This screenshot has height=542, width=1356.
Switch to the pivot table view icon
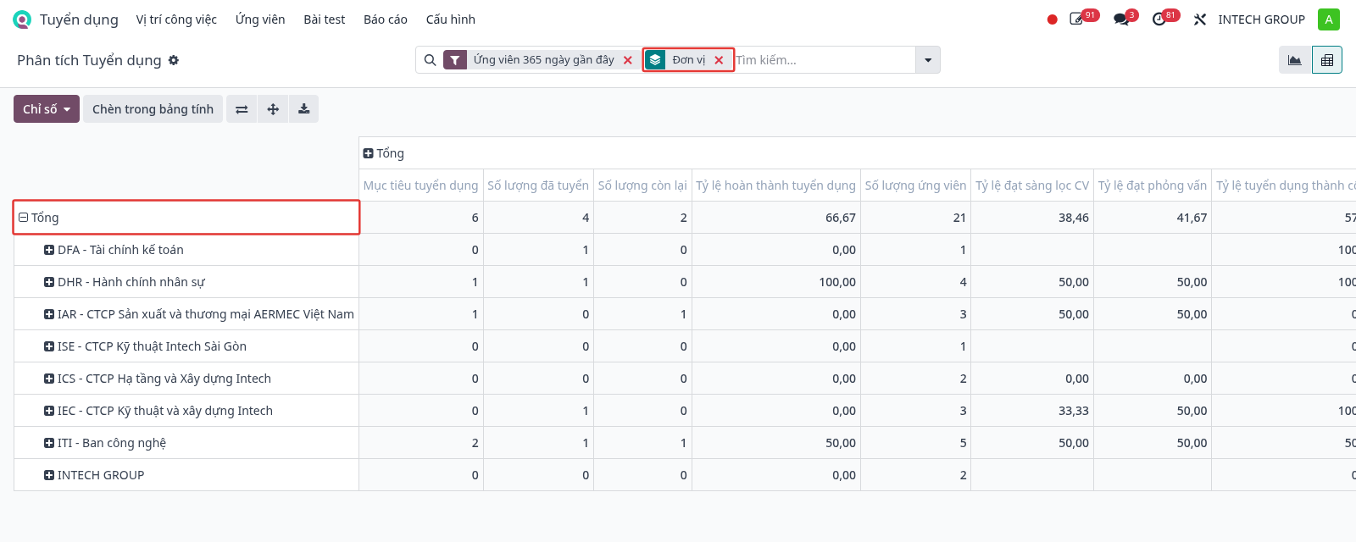click(1327, 60)
